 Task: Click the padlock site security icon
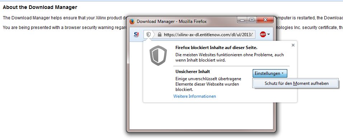coord(159,34)
